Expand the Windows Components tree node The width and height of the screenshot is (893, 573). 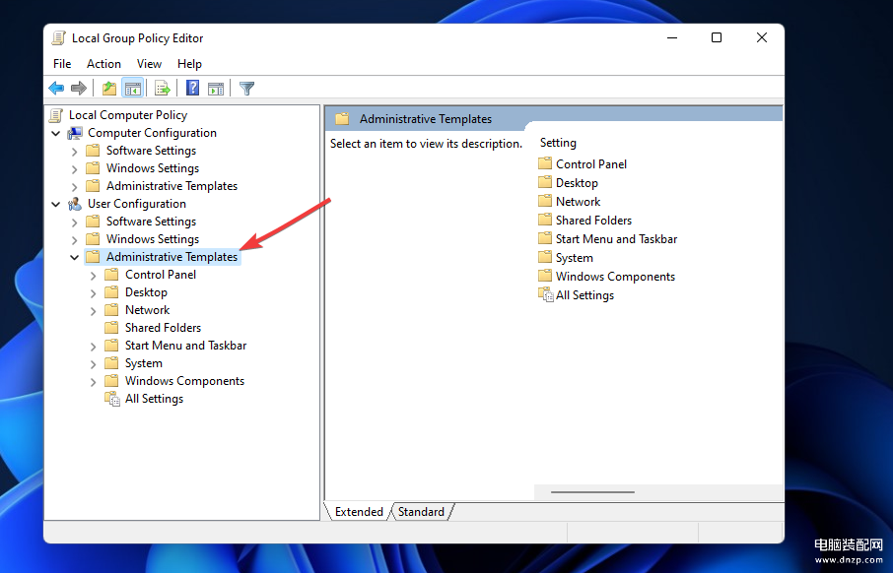pyautogui.click(x=94, y=381)
